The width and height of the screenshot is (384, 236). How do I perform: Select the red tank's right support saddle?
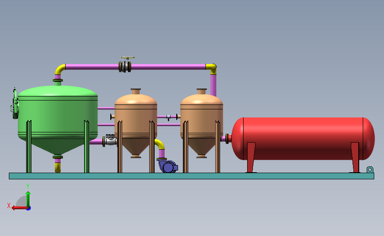355,158
